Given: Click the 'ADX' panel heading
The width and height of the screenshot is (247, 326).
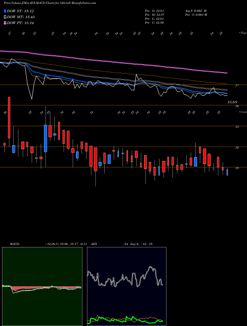Looking at the screenshot, I should point(94,244).
